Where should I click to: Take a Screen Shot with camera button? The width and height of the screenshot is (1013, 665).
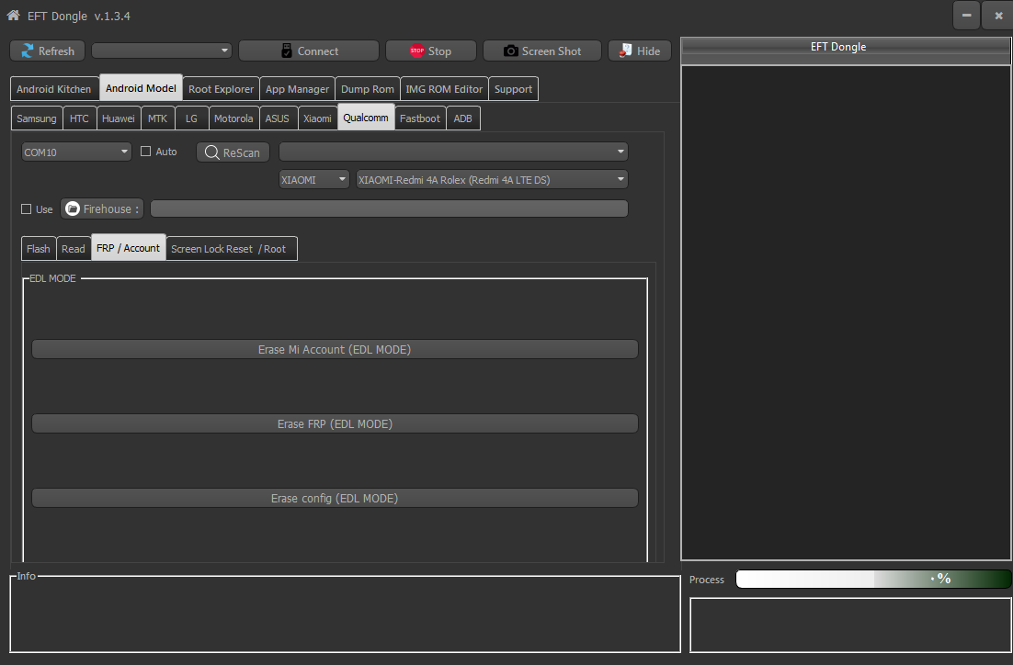click(x=542, y=51)
